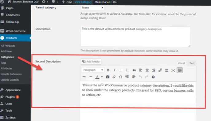The height and width of the screenshot is (121, 211).
Task: Click Maintenance is On notice
Action: [106, 2]
